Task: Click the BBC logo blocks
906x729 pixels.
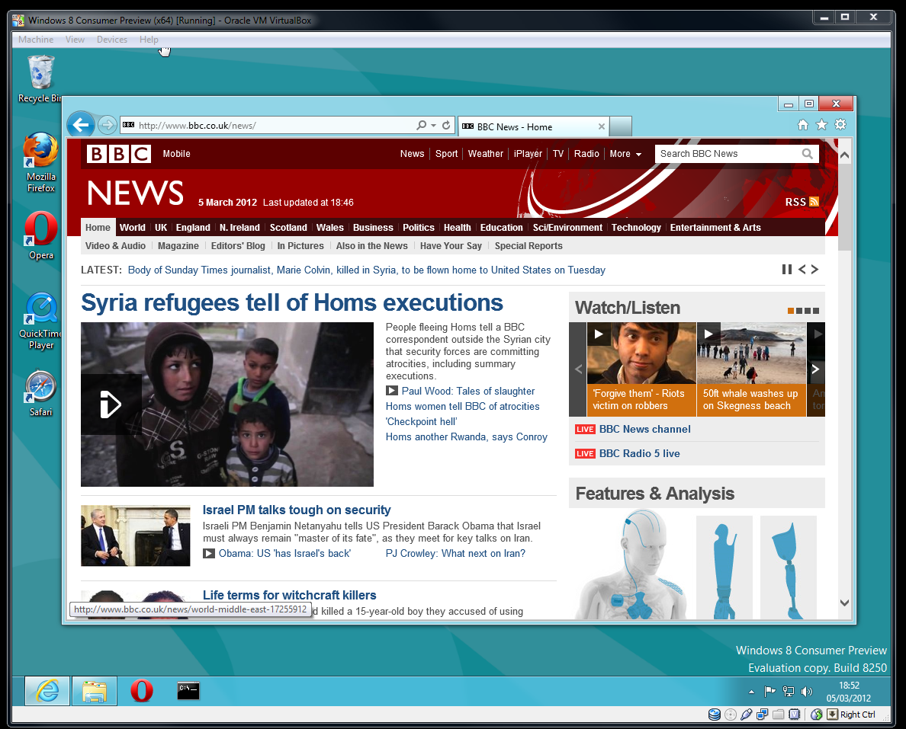Action: coord(119,154)
